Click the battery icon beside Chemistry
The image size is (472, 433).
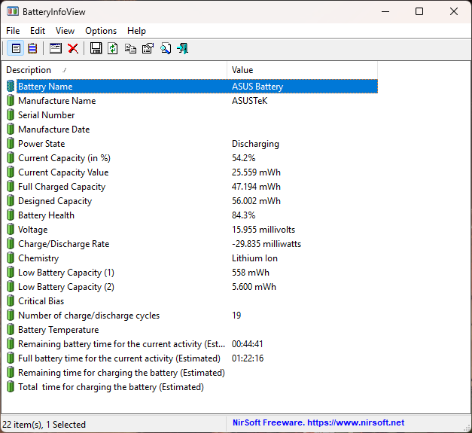coord(11,258)
